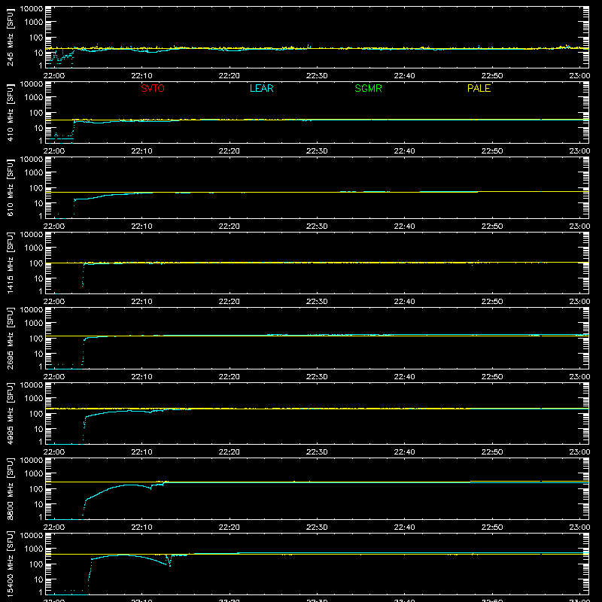Click 22:10 label under the 410 MHz panel

point(141,151)
